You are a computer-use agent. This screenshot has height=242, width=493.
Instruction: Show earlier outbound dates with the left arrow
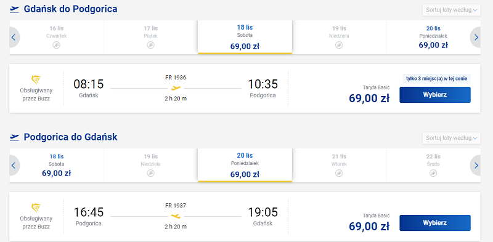click(14, 38)
